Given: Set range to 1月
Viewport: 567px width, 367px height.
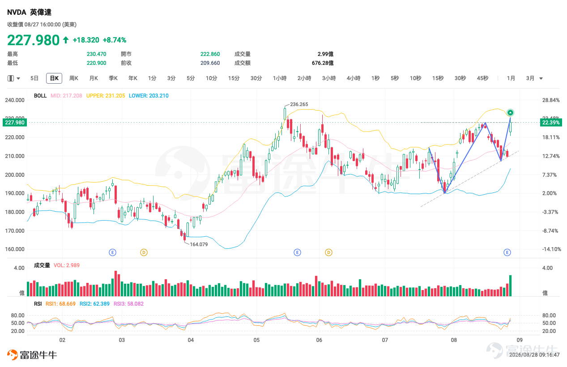Looking at the screenshot, I should 511,78.
